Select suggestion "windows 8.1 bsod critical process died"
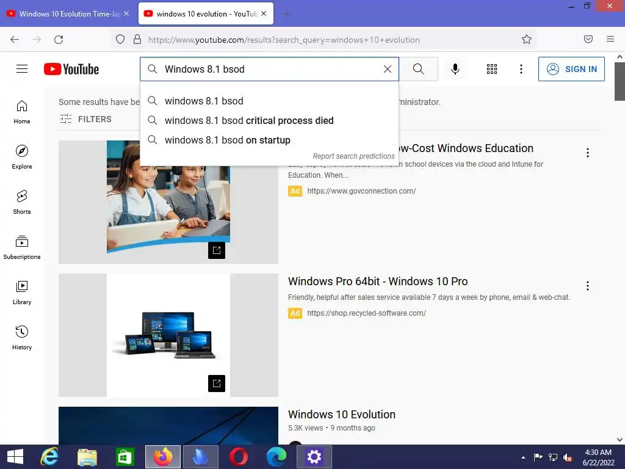The width and height of the screenshot is (625, 469). (269, 120)
